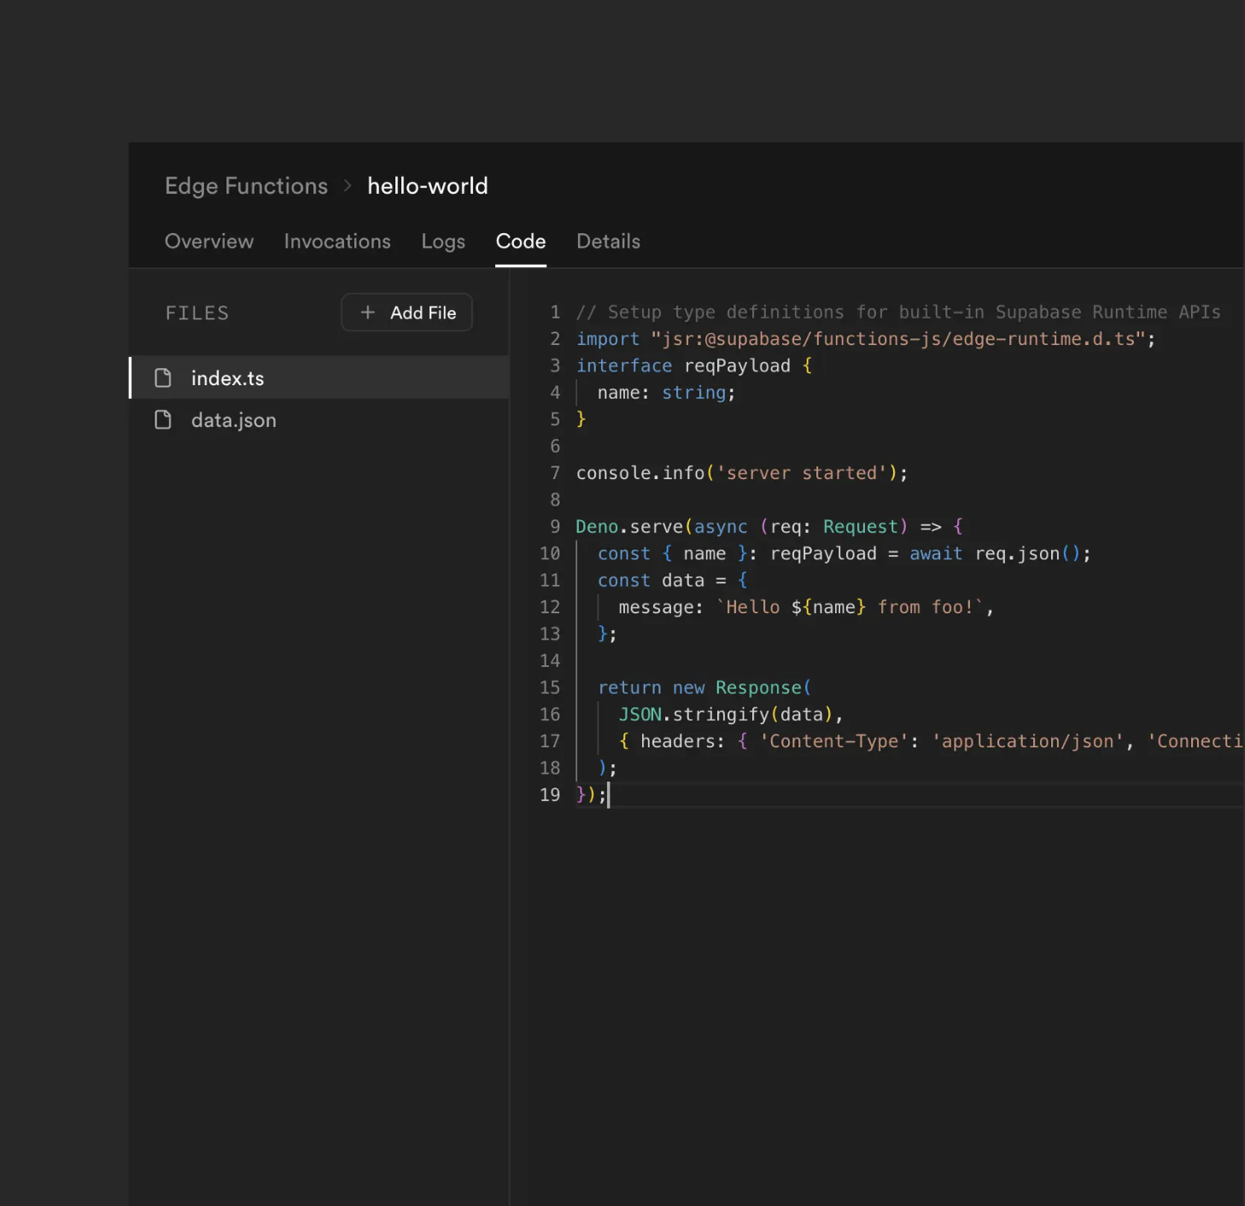Click 'JSON.stringify(data),' on line 16
The height and width of the screenshot is (1206, 1245).
click(x=731, y=714)
